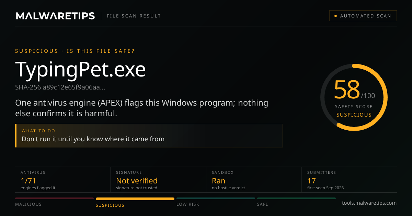The width and height of the screenshot is (412, 216).
Task: Click the Antivirus 1/71 value
Action: click(x=28, y=181)
